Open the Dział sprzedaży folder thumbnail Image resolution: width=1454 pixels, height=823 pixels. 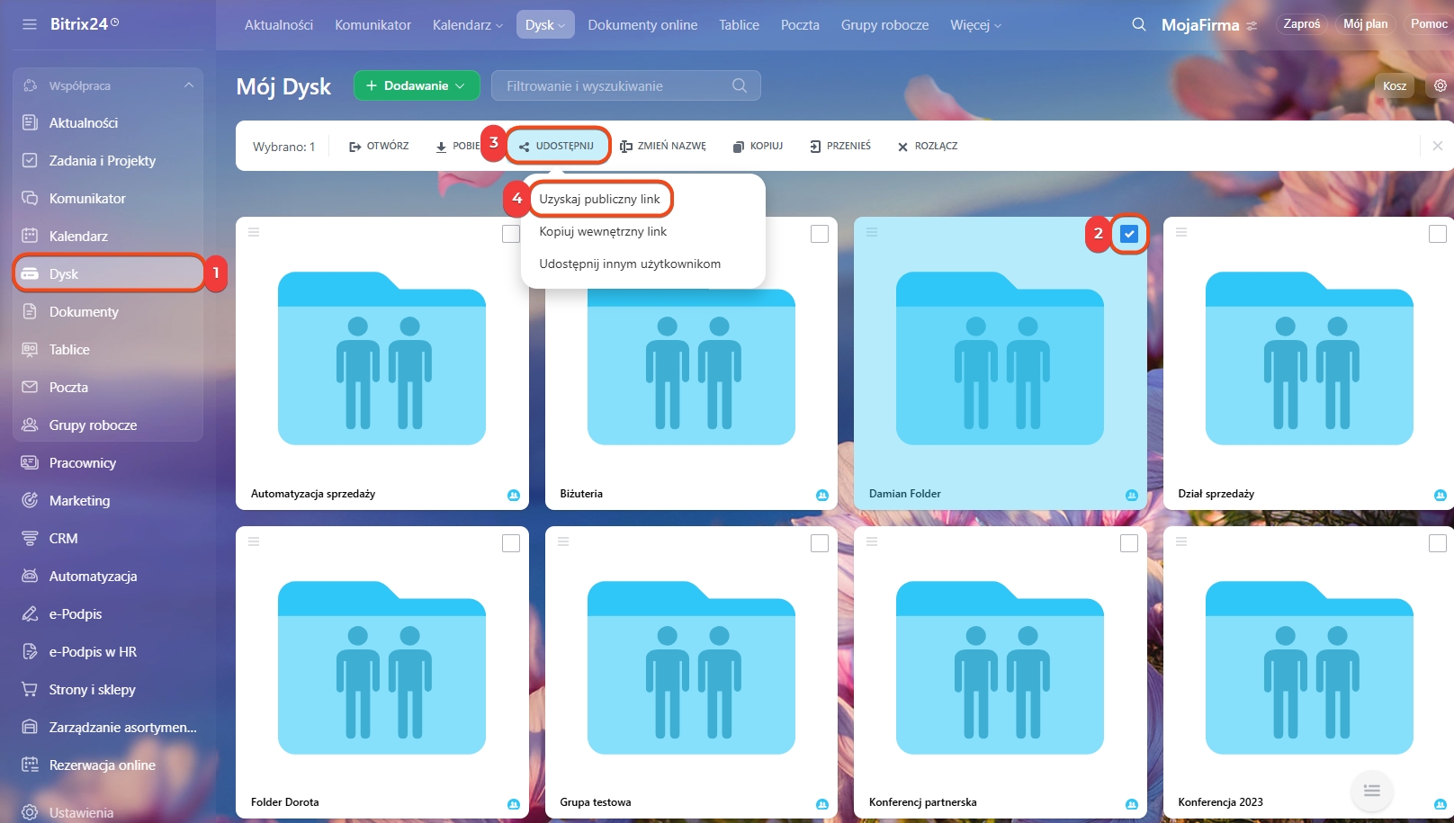(1309, 358)
